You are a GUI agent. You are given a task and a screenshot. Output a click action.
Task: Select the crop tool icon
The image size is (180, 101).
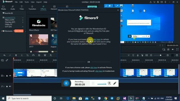pos(28,55)
